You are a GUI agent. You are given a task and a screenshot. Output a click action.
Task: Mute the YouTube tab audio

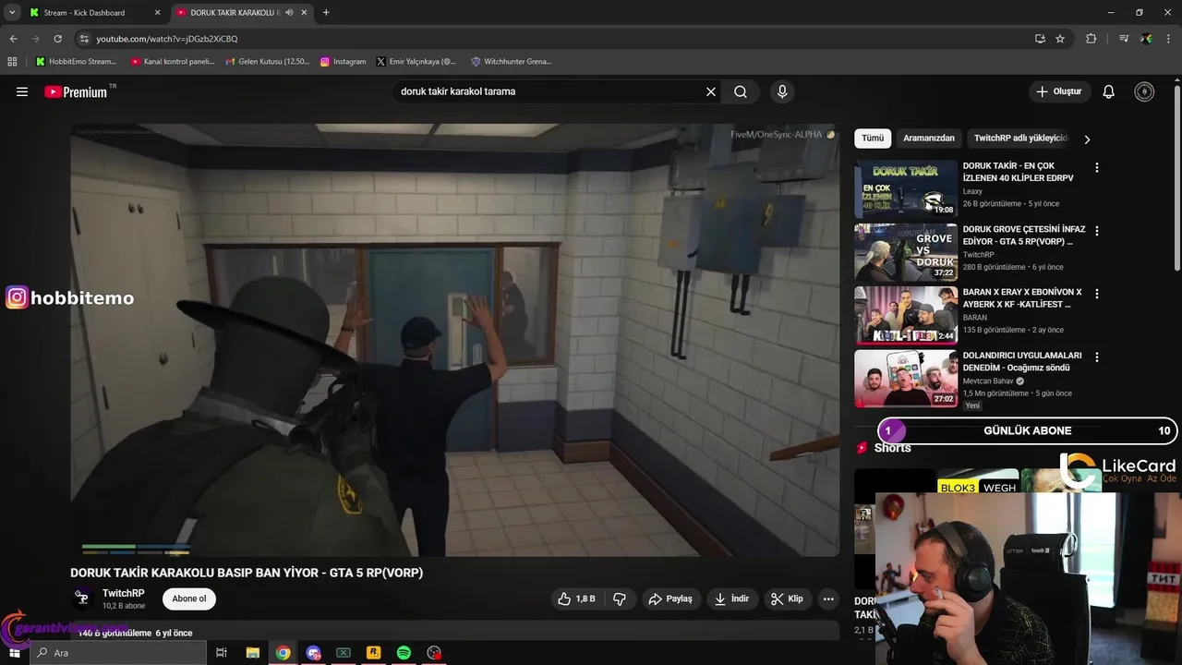pyautogui.click(x=289, y=13)
